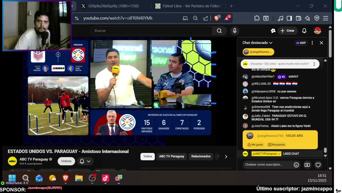Expand the Chat destacado dropdown
Viewport: 342px width, 193px height.
tap(257, 43)
